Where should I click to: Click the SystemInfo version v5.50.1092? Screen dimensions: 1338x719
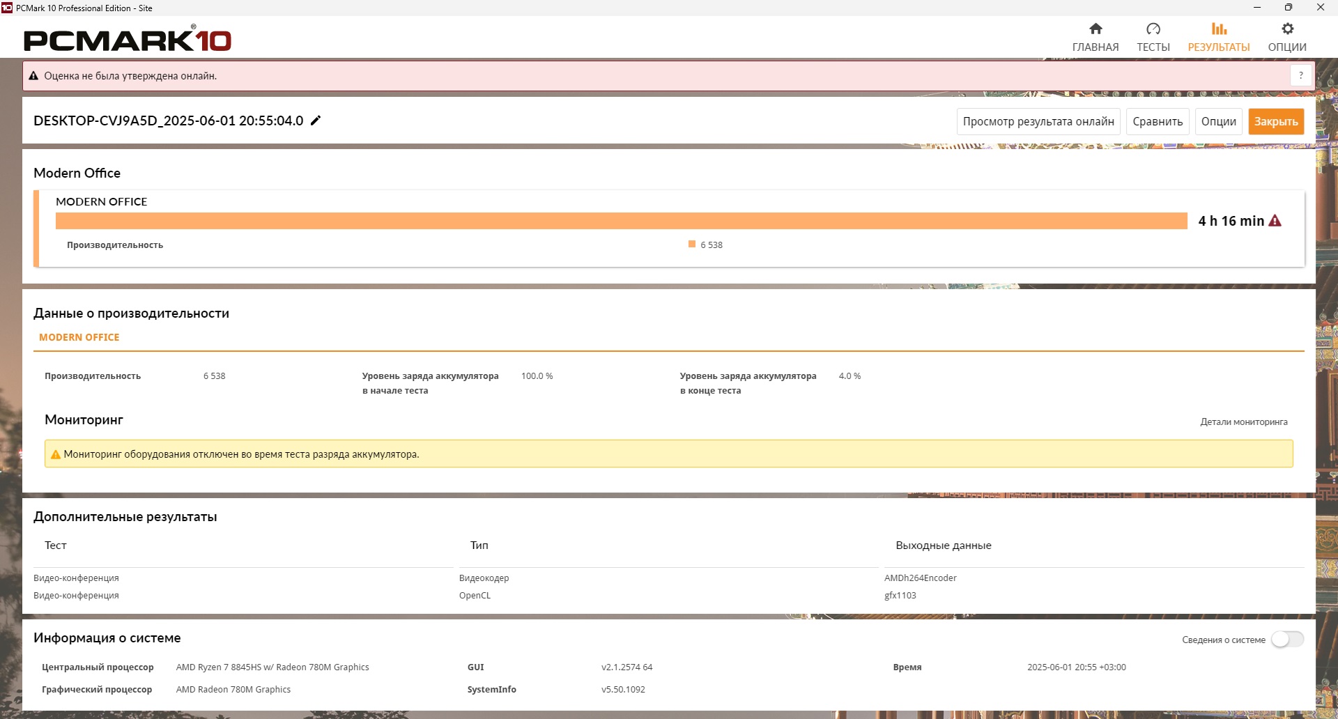(x=623, y=689)
